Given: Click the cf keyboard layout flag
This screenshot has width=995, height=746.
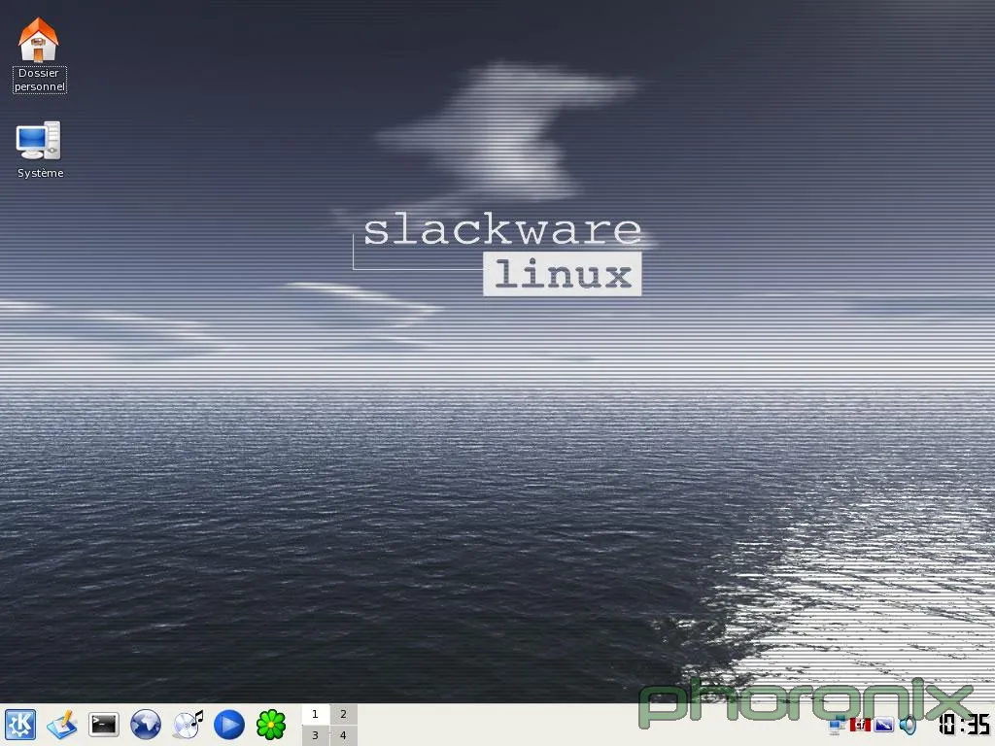Looking at the screenshot, I should pos(861,725).
